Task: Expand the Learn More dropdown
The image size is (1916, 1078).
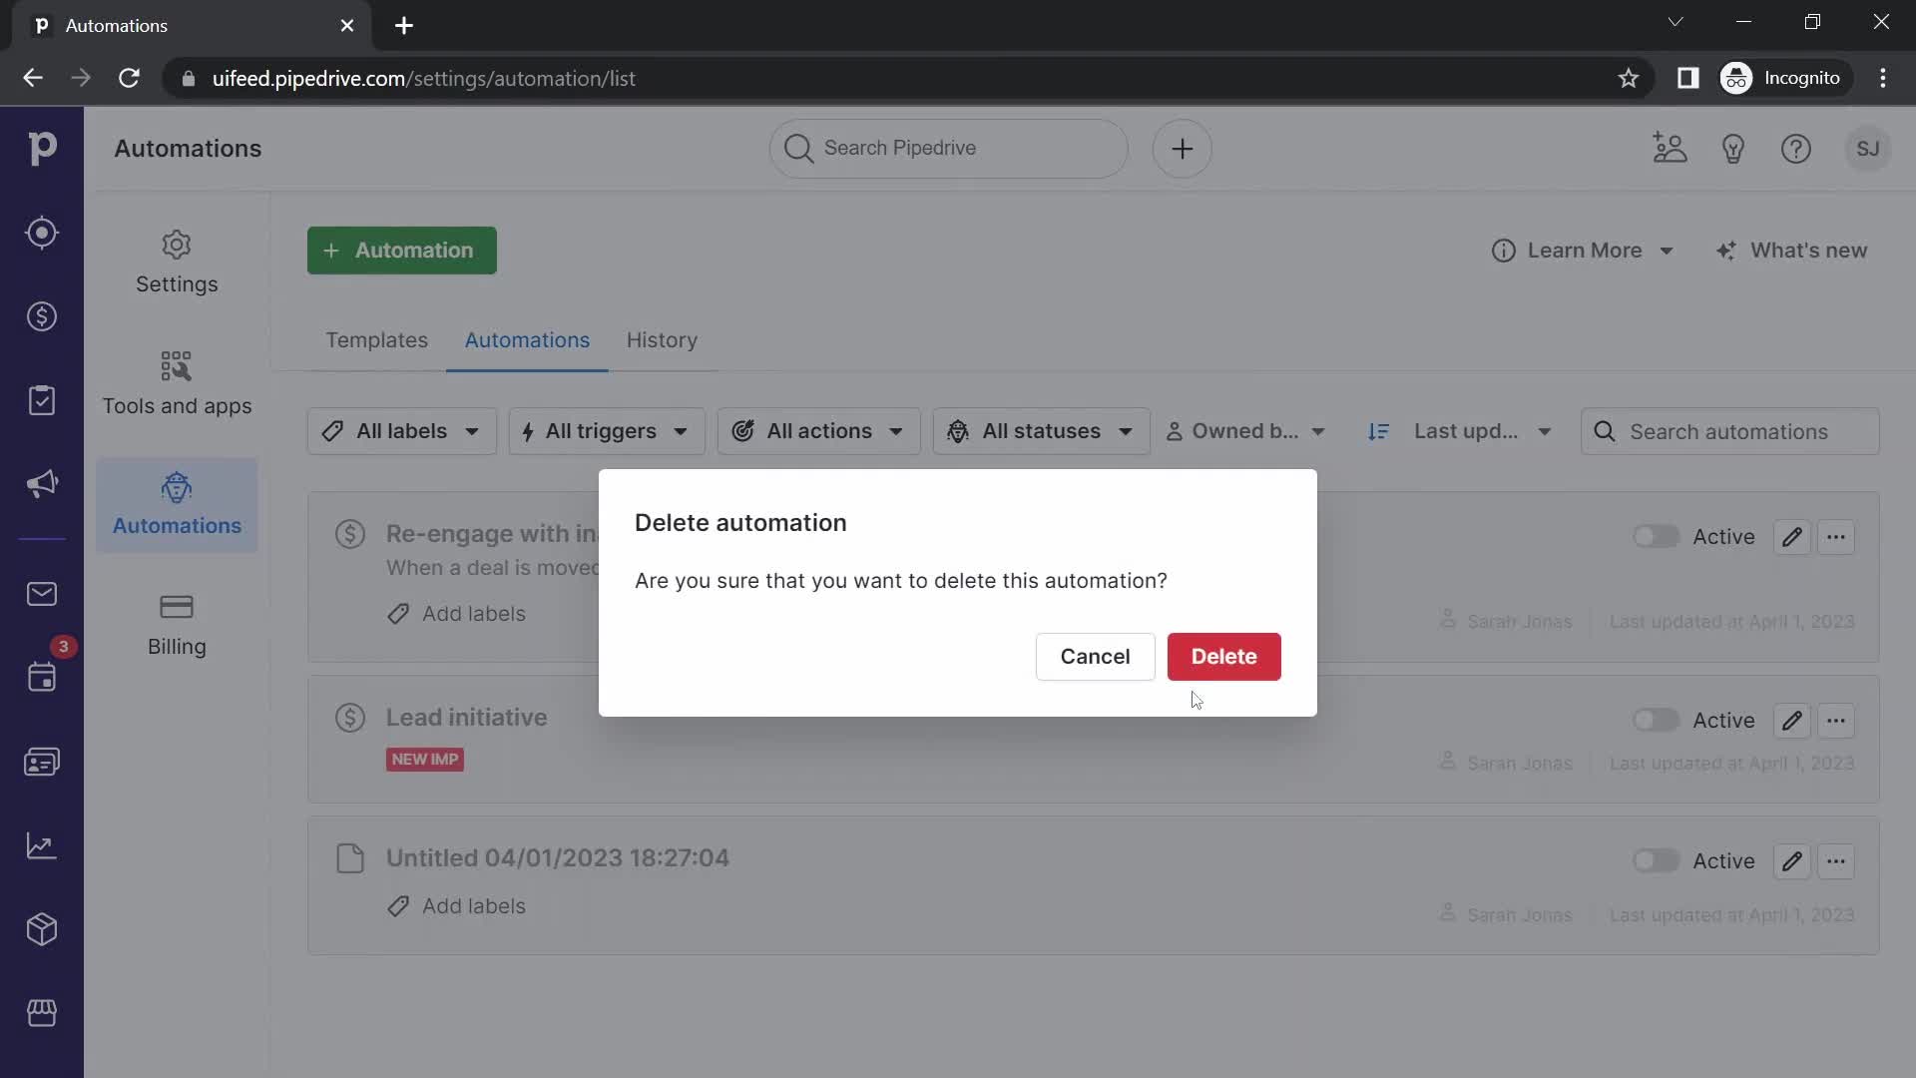Action: pos(1583,251)
